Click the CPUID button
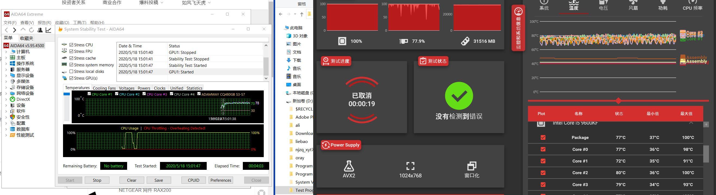Viewport: 716px width, 195px height. (193, 180)
